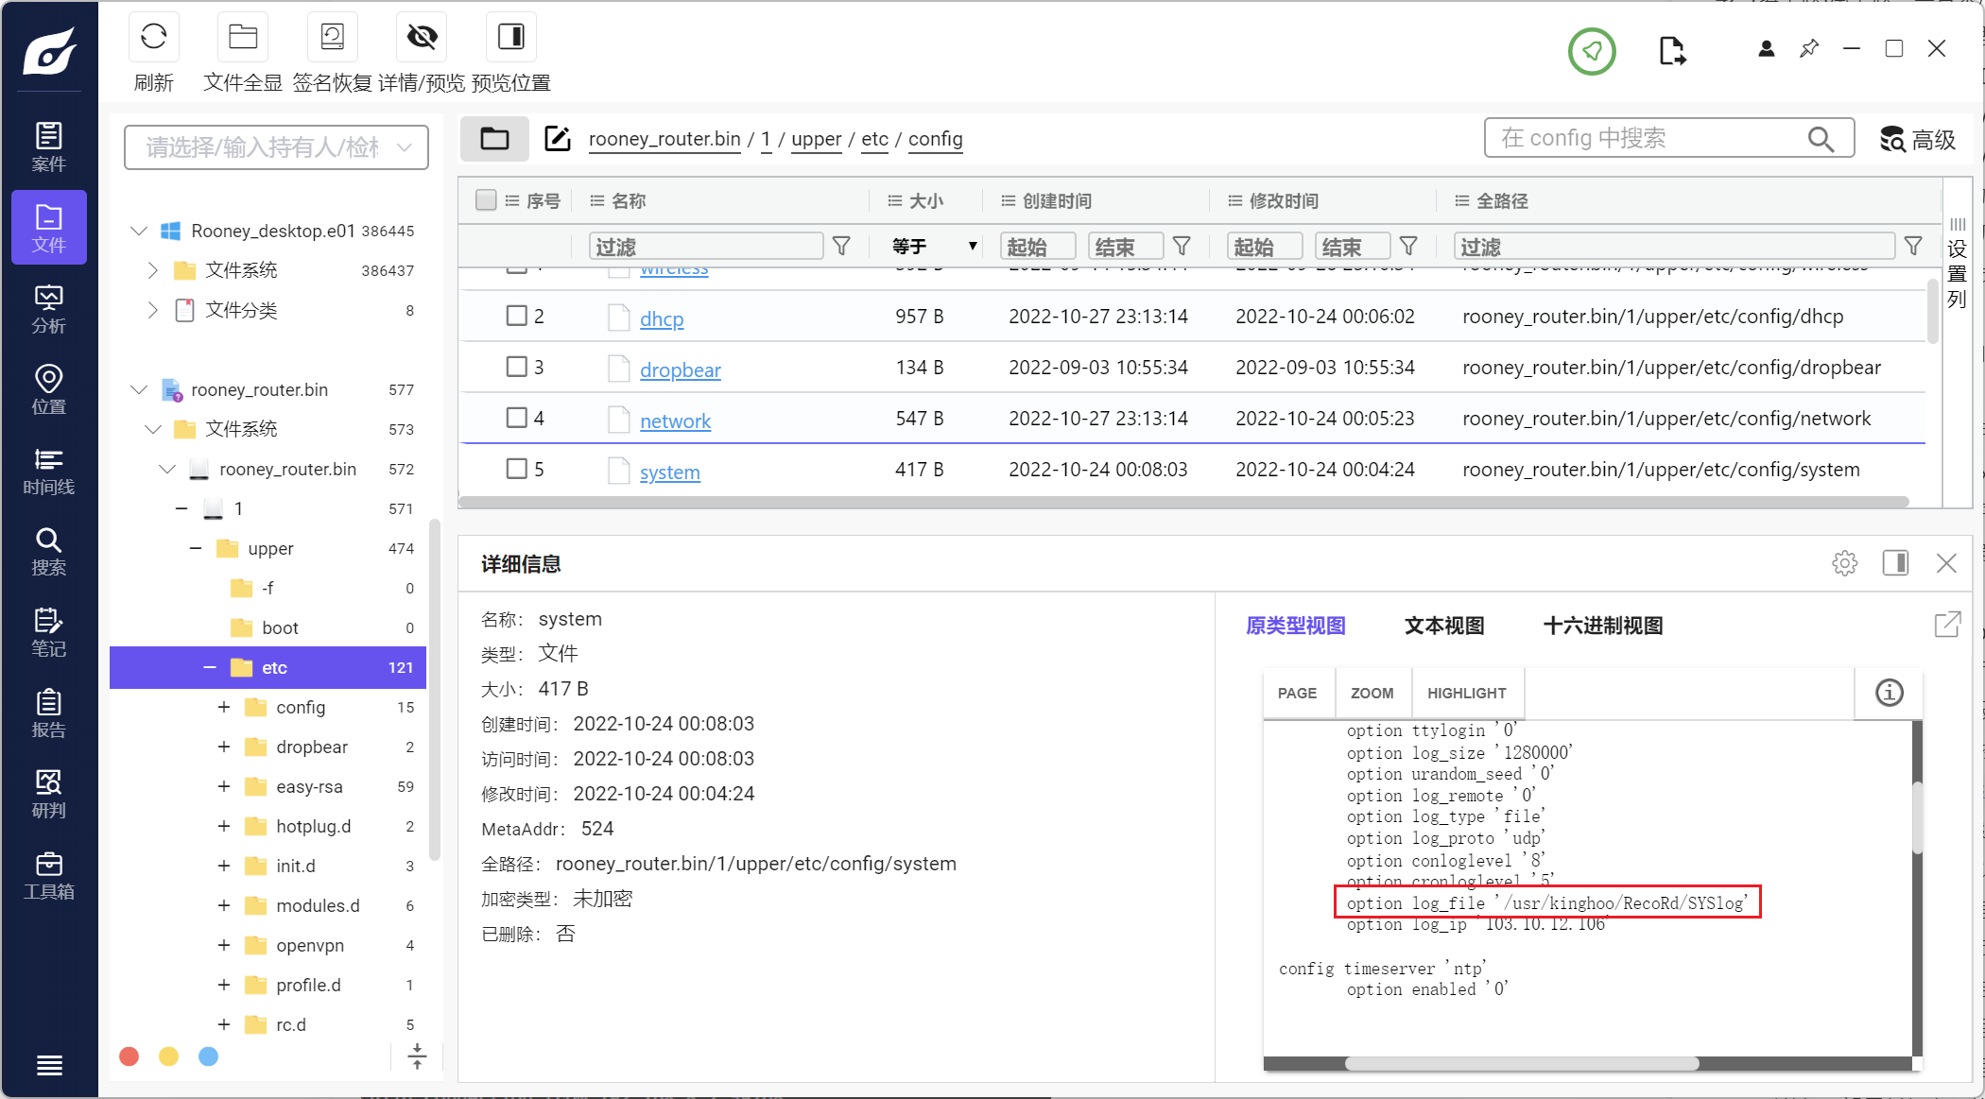The height and width of the screenshot is (1099, 1985).
Task: Collapse the upper folder node
Action: tap(196, 548)
